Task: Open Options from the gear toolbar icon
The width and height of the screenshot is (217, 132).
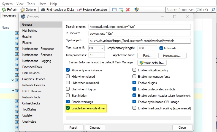Action: pyautogui.click(x=23, y=10)
